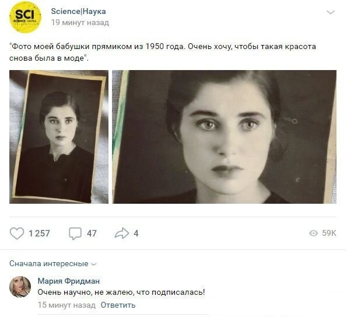
Task: Open the small full portrait photo thumbnail
Action: [59, 137]
